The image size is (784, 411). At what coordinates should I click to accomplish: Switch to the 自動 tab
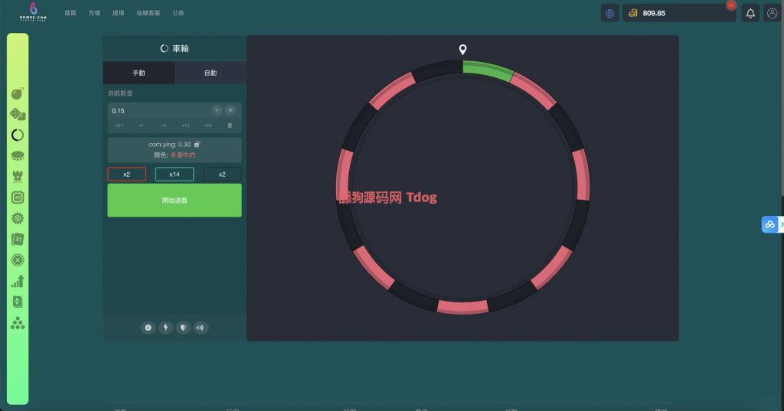coord(210,73)
